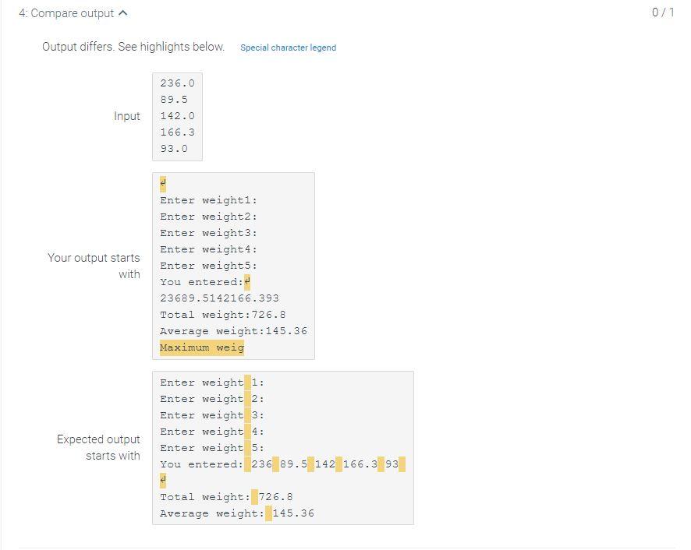Screen dimensions: 691x550
Task: Click the highlight between 236 and 89.5
Action: click(276, 464)
